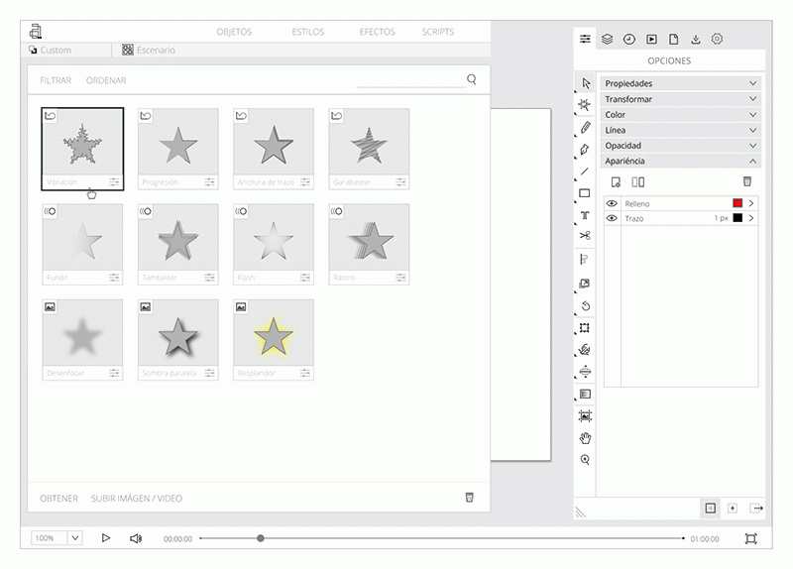Select the Resplandor effect thumbnail
Screen dimensions: 793x569
point(274,339)
